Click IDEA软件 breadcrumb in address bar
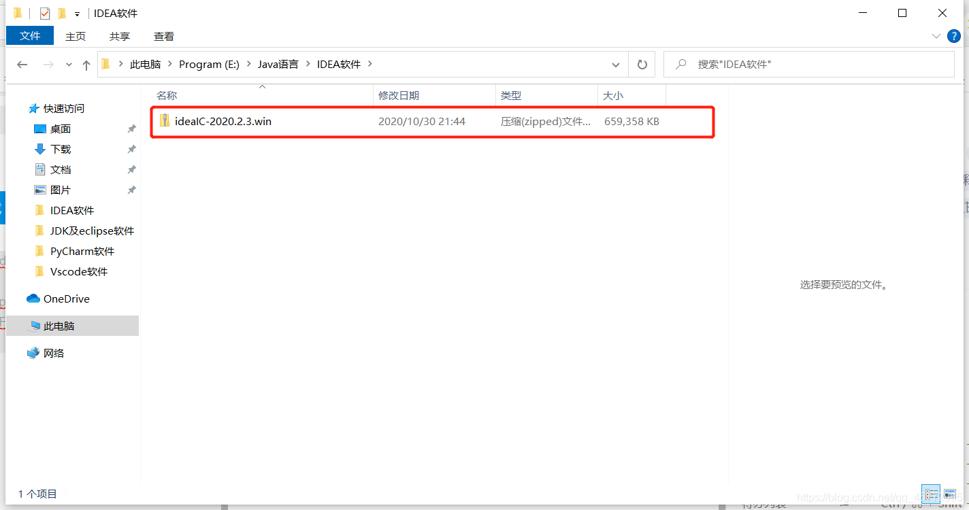Screen dimensions: 969x510 [x=339, y=64]
